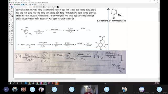Image resolution: width=168 pixels, height=94 pixels.
Task: Select the Hollow Wedged Bond tool
Action: (10, 27)
